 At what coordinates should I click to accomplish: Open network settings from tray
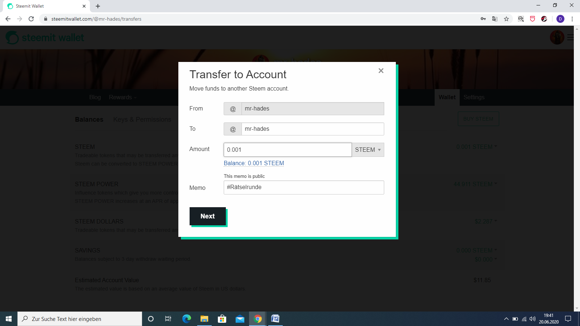pyautogui.click(x=524, y=319)
